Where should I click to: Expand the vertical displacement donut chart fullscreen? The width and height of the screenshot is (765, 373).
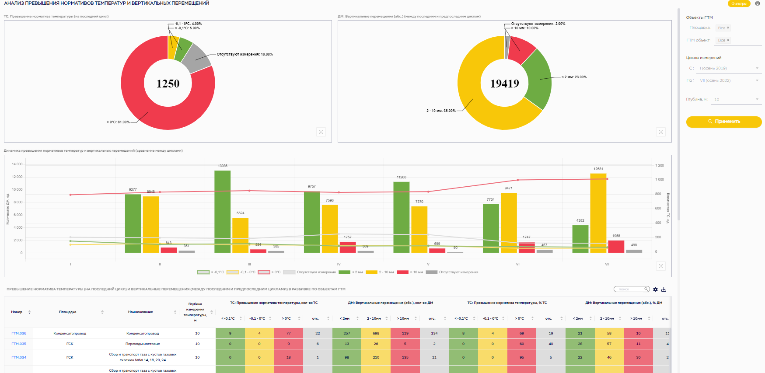point(661,132)
